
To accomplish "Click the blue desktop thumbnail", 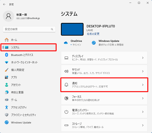I will 72,29.
